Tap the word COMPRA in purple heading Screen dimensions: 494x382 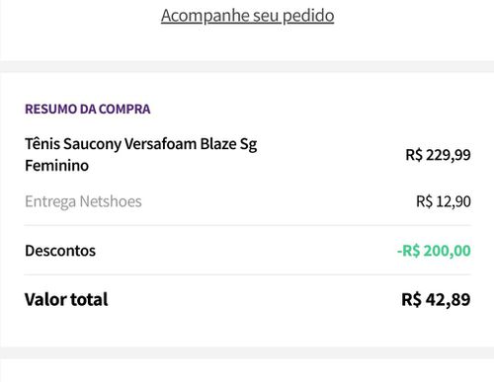124,109
